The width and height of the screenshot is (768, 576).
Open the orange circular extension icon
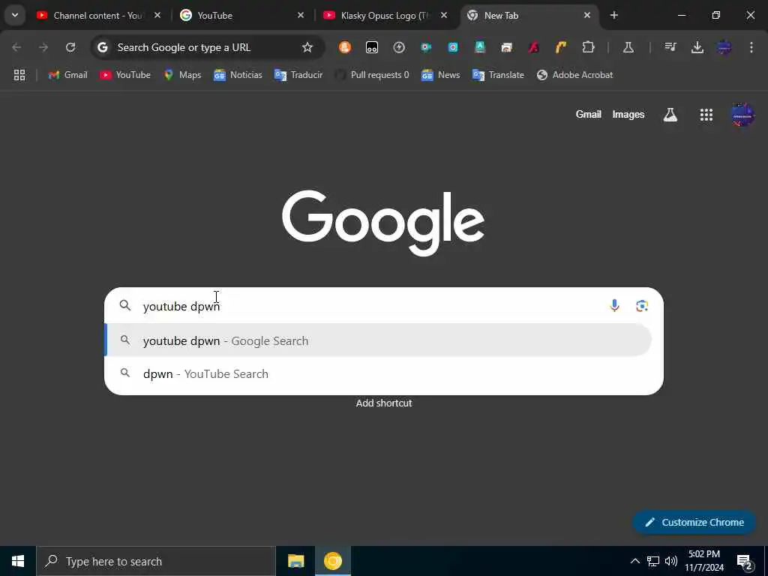(345, 47)
